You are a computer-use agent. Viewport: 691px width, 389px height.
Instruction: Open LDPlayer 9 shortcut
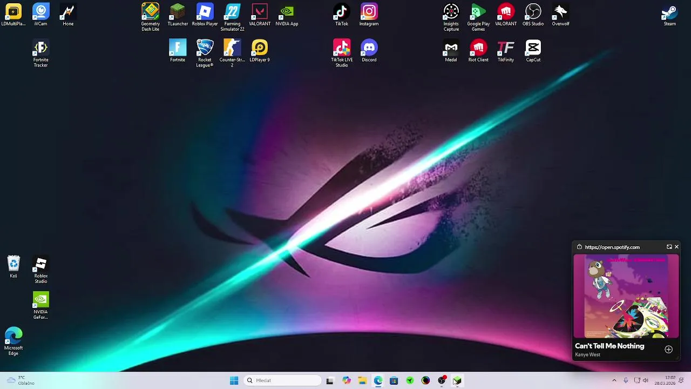tap(260, 51)
